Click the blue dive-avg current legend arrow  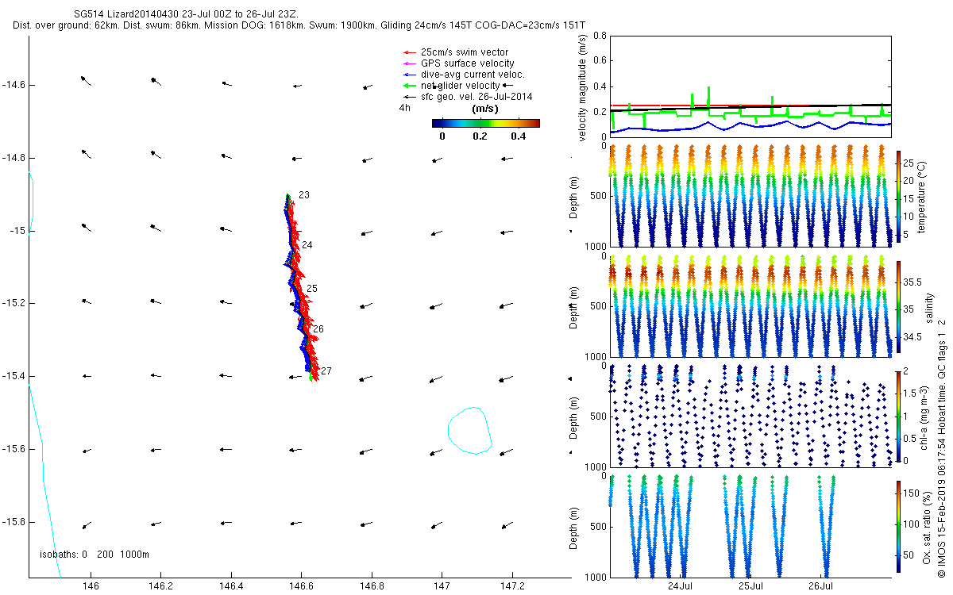[x=409, y=75]
